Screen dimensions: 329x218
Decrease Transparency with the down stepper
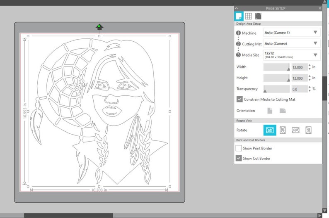coord(310,90)
